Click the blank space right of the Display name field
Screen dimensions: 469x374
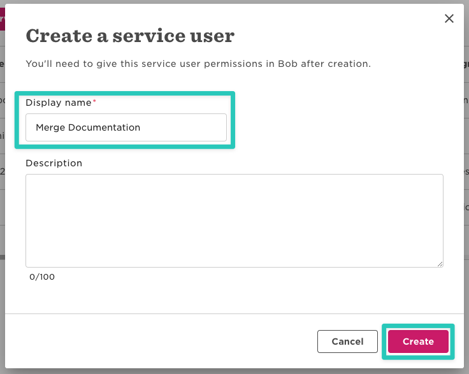(x=338, y=127)
